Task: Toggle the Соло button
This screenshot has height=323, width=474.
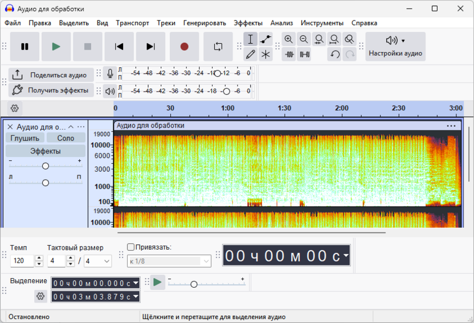Action: click(x=66, y=138)
